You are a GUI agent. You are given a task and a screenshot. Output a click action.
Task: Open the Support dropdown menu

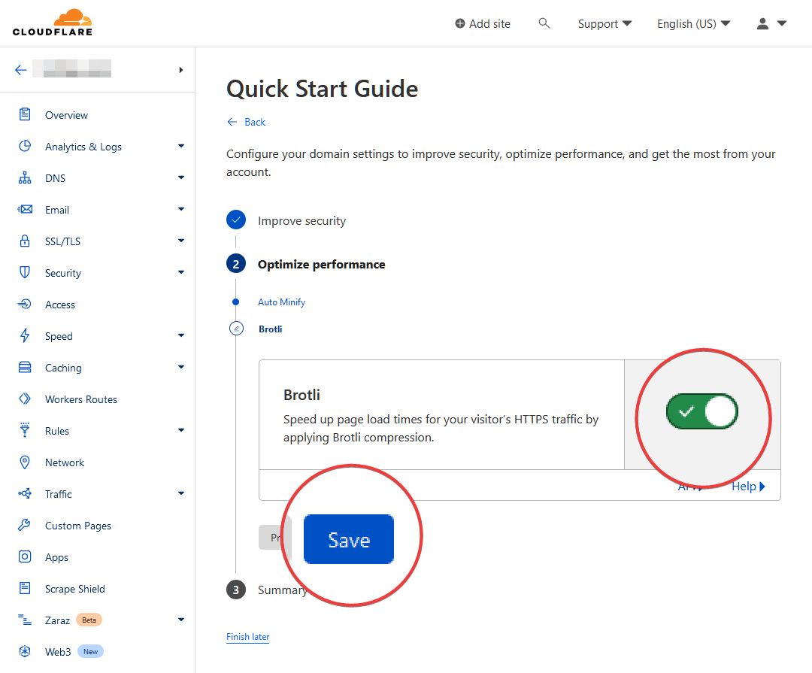pyautogui.click(x=604, y=24)
